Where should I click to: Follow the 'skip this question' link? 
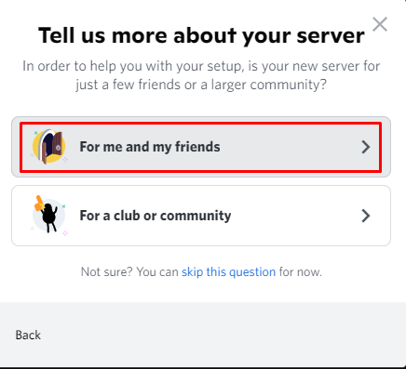[228, 272]
